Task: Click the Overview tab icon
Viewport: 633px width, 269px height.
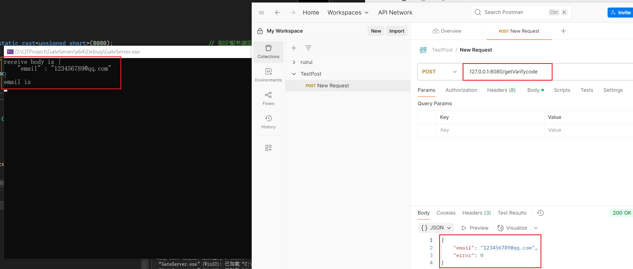Action: 436,31
